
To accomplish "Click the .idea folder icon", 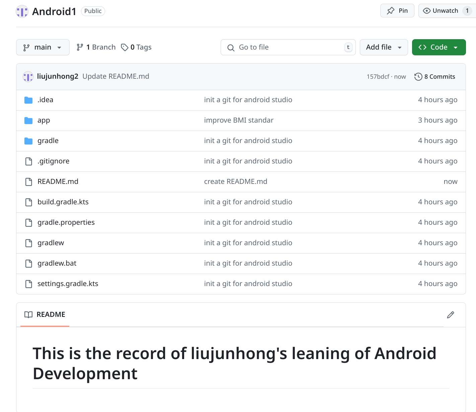I will [x=28, y=100].
